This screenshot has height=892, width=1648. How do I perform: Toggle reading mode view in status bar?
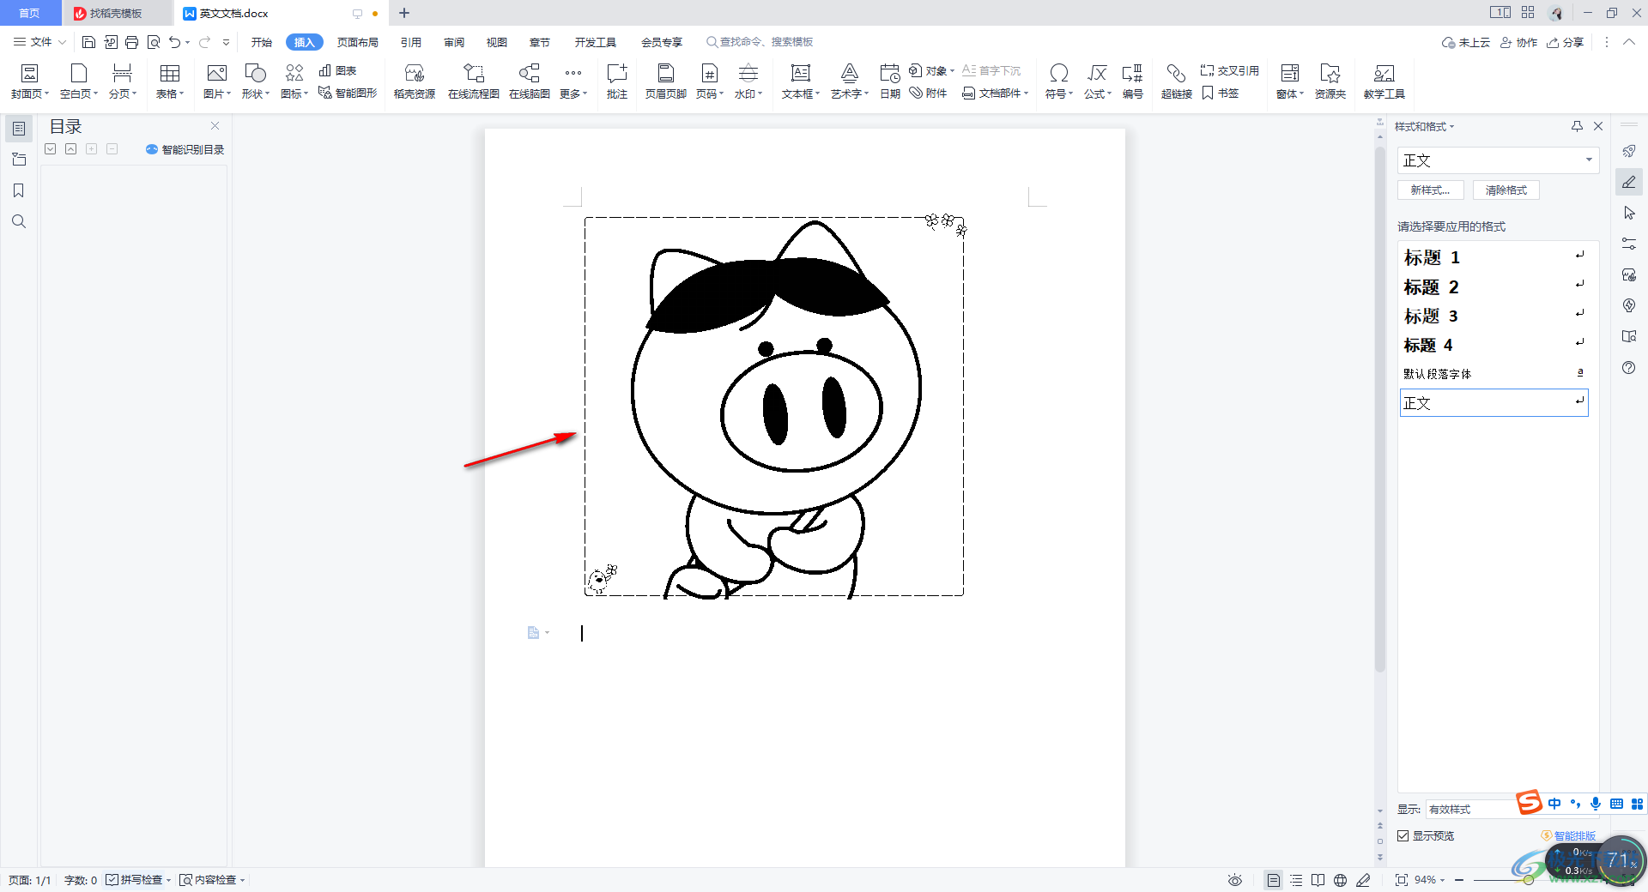[x=1318, y=880]
